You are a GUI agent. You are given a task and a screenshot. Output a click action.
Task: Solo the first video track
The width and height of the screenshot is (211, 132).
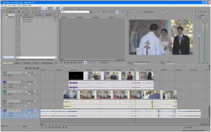(x=35, y=73)
